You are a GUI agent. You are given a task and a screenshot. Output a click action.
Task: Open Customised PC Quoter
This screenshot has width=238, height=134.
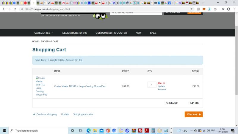click(111, 33)
